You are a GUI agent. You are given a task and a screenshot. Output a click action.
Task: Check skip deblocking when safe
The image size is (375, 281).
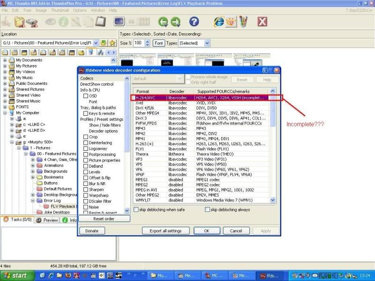(136, 209)
